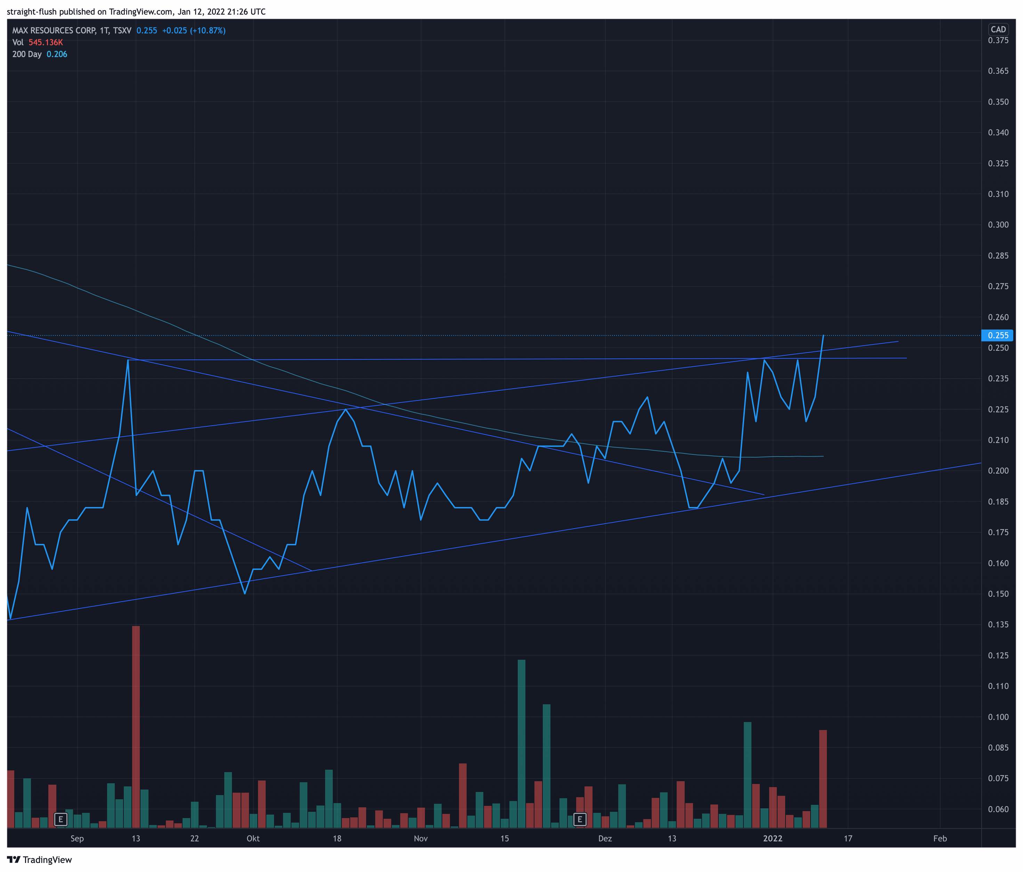
Task: Click the tallest red volume bar near 13 Sep
Action: pos(136,727)
